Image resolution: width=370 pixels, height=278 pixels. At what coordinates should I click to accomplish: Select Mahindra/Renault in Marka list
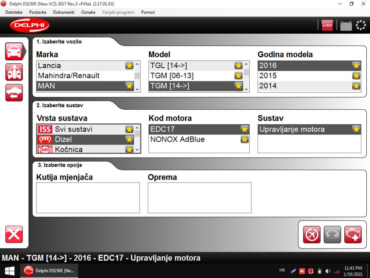tap(85, 76)
